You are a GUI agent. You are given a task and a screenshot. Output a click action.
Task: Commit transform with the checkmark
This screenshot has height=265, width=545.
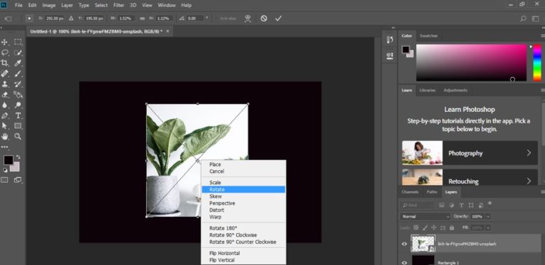point(278,18)
